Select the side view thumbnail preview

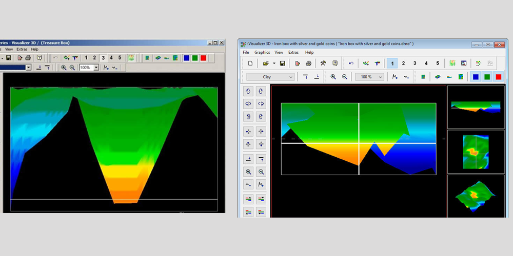pos(476,107)
